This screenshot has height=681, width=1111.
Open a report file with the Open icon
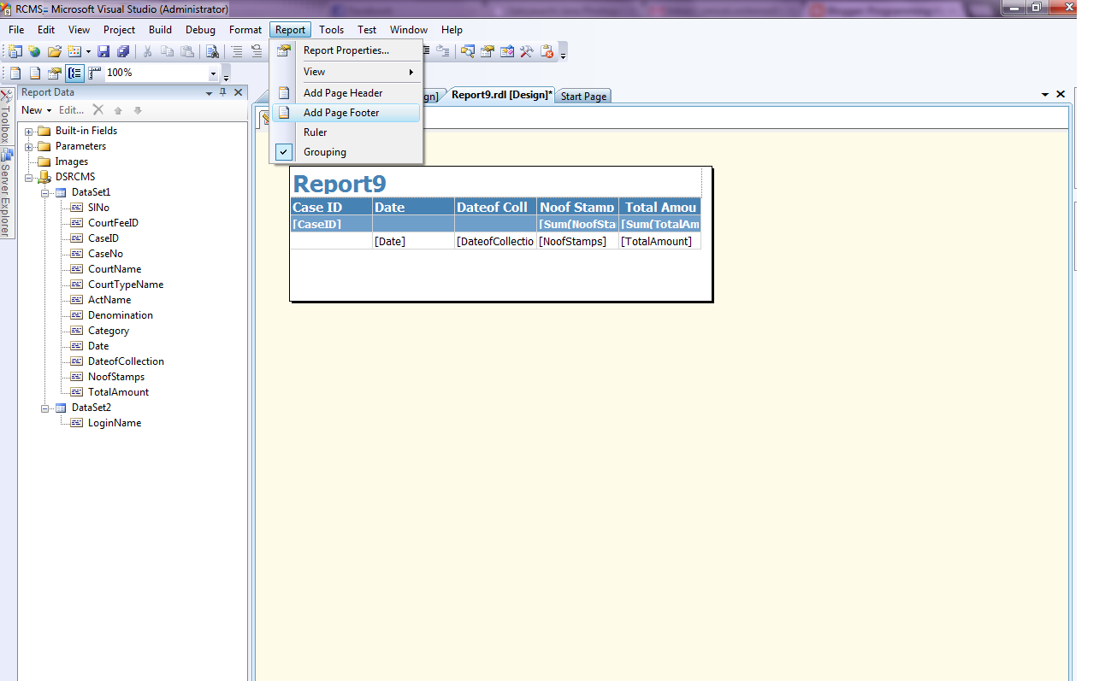pos(54,51)
